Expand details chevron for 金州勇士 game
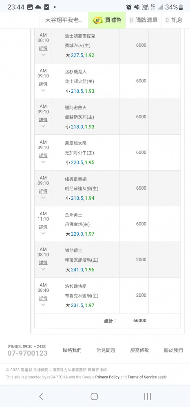This screenshot has height=407, width=190. [x=43, y=233]
